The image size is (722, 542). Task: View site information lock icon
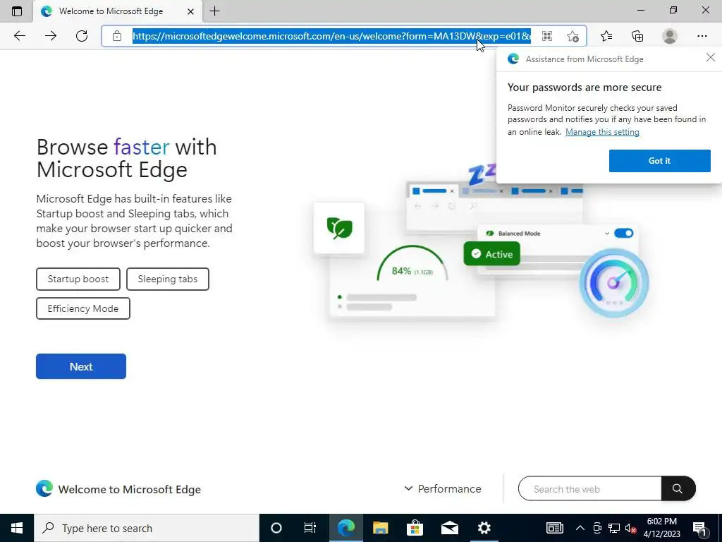pos(117,36)
